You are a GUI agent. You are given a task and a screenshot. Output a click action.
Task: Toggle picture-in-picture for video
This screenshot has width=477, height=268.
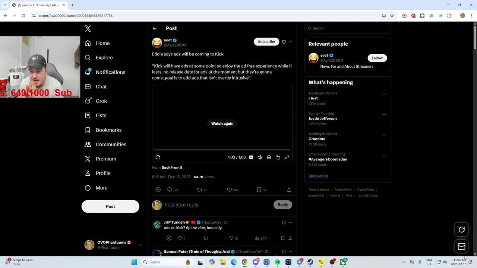278,157
